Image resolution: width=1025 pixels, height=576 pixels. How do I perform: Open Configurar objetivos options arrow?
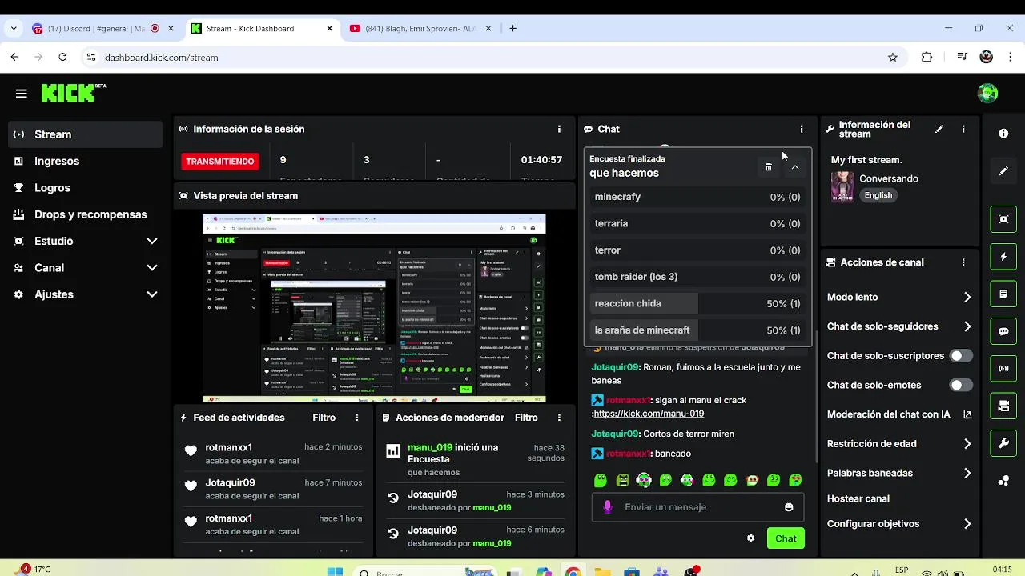pyautogui.click(x=967, y=524)
